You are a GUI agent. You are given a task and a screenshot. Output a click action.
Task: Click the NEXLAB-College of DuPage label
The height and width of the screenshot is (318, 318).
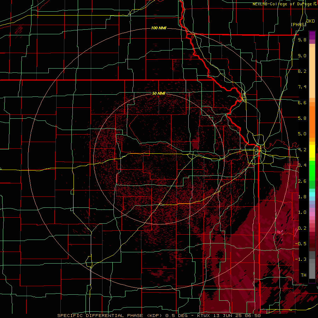[283, 4]
